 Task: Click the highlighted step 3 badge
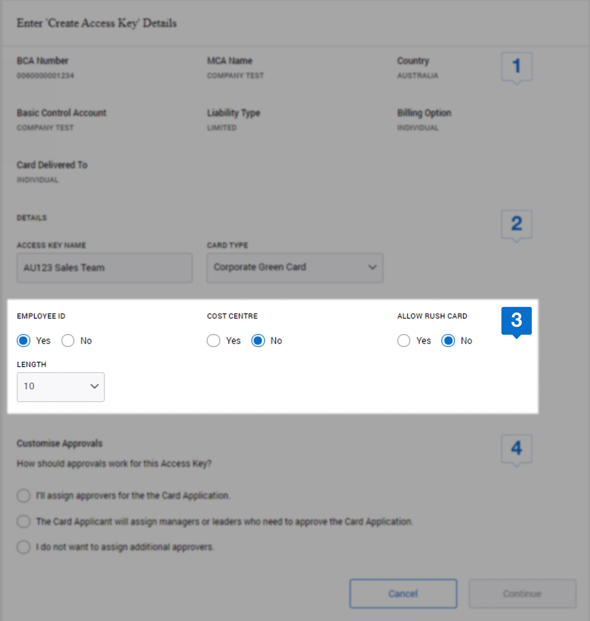517,320
